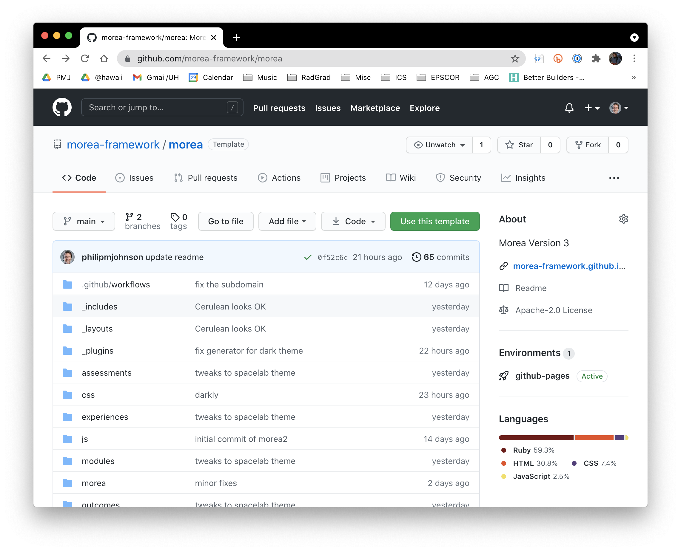
Task: Open the morea-framework owner link
Action: point(113,145)
